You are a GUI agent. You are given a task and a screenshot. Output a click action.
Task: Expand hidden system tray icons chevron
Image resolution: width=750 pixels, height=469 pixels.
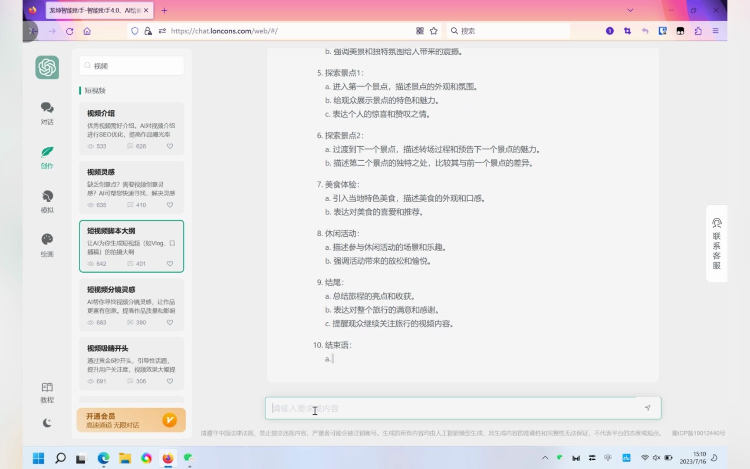coord(545,458)
